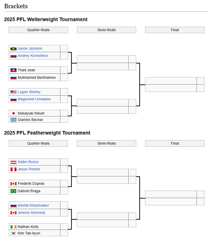Click the Hungary flag next to Ádám Borics
Image resolution: width=208 pixels, height=238 pixels.
click(x=14, y=162)
